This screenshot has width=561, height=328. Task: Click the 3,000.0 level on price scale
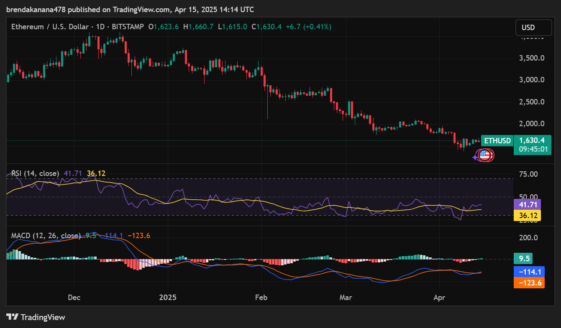531,80
